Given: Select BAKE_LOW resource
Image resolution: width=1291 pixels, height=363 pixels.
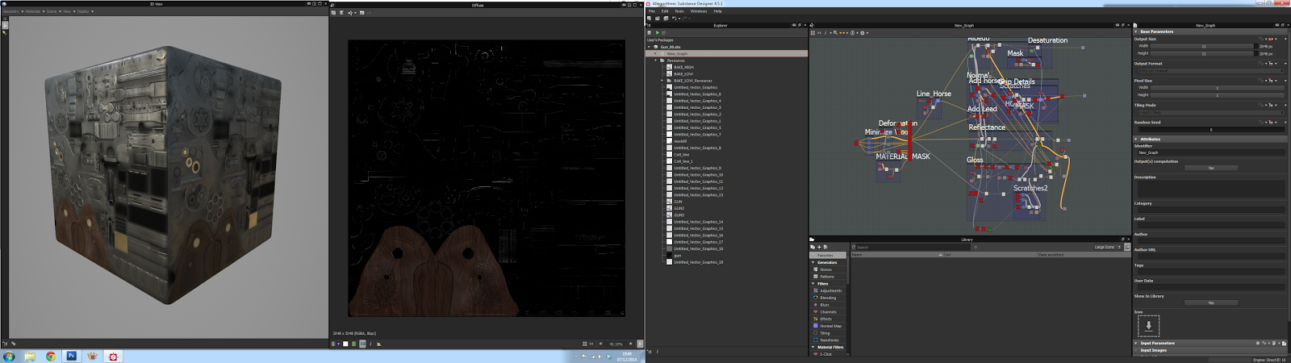Looking at the screenshot, I should [x=683, y=73].
